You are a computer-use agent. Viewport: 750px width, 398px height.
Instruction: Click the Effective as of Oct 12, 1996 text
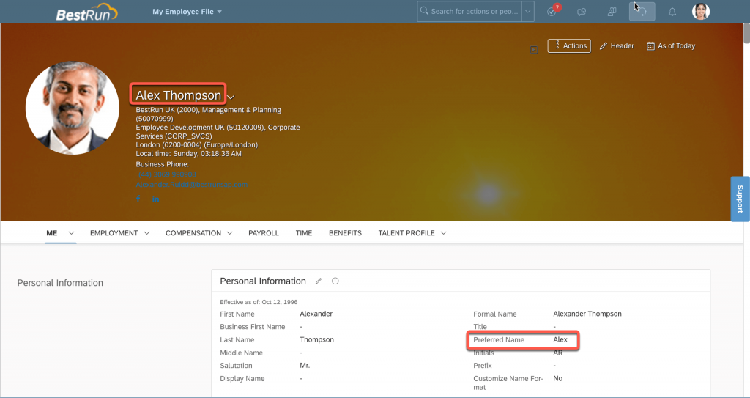[259, 302]
